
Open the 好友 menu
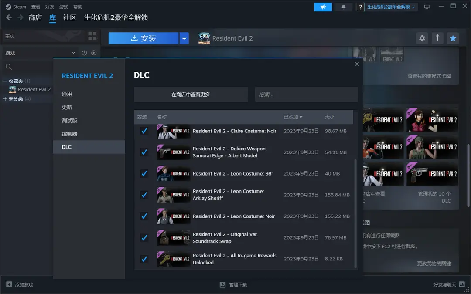(x=50, y=7)
